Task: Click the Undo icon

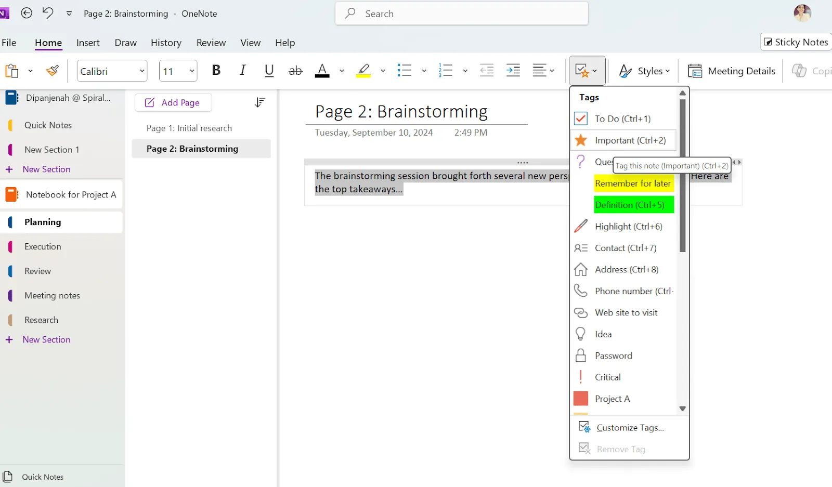Action: tap(48, 13)
